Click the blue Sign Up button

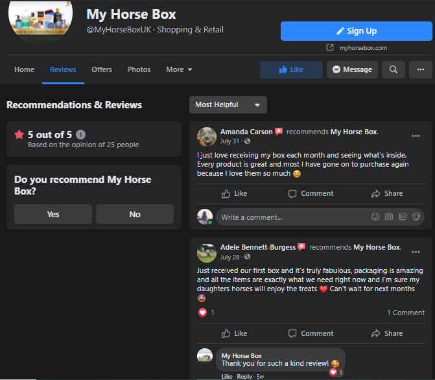pyautogui.click(x=356, y=31)
